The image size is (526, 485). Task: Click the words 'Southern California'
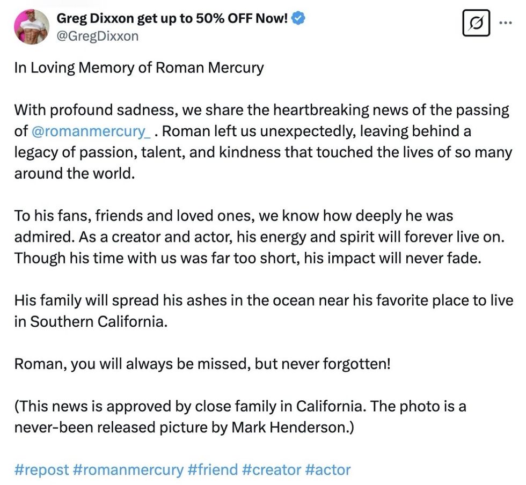pyautogui.click(x=97, y=321)
